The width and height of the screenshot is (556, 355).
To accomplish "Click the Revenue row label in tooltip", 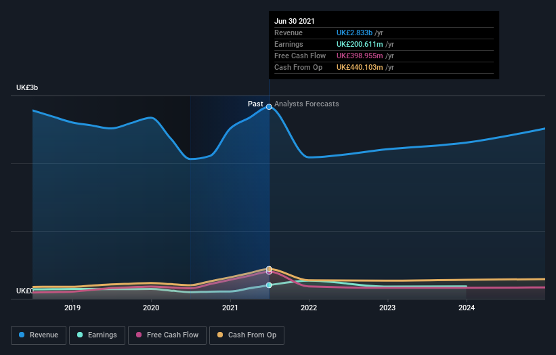I will click(288, 33).
